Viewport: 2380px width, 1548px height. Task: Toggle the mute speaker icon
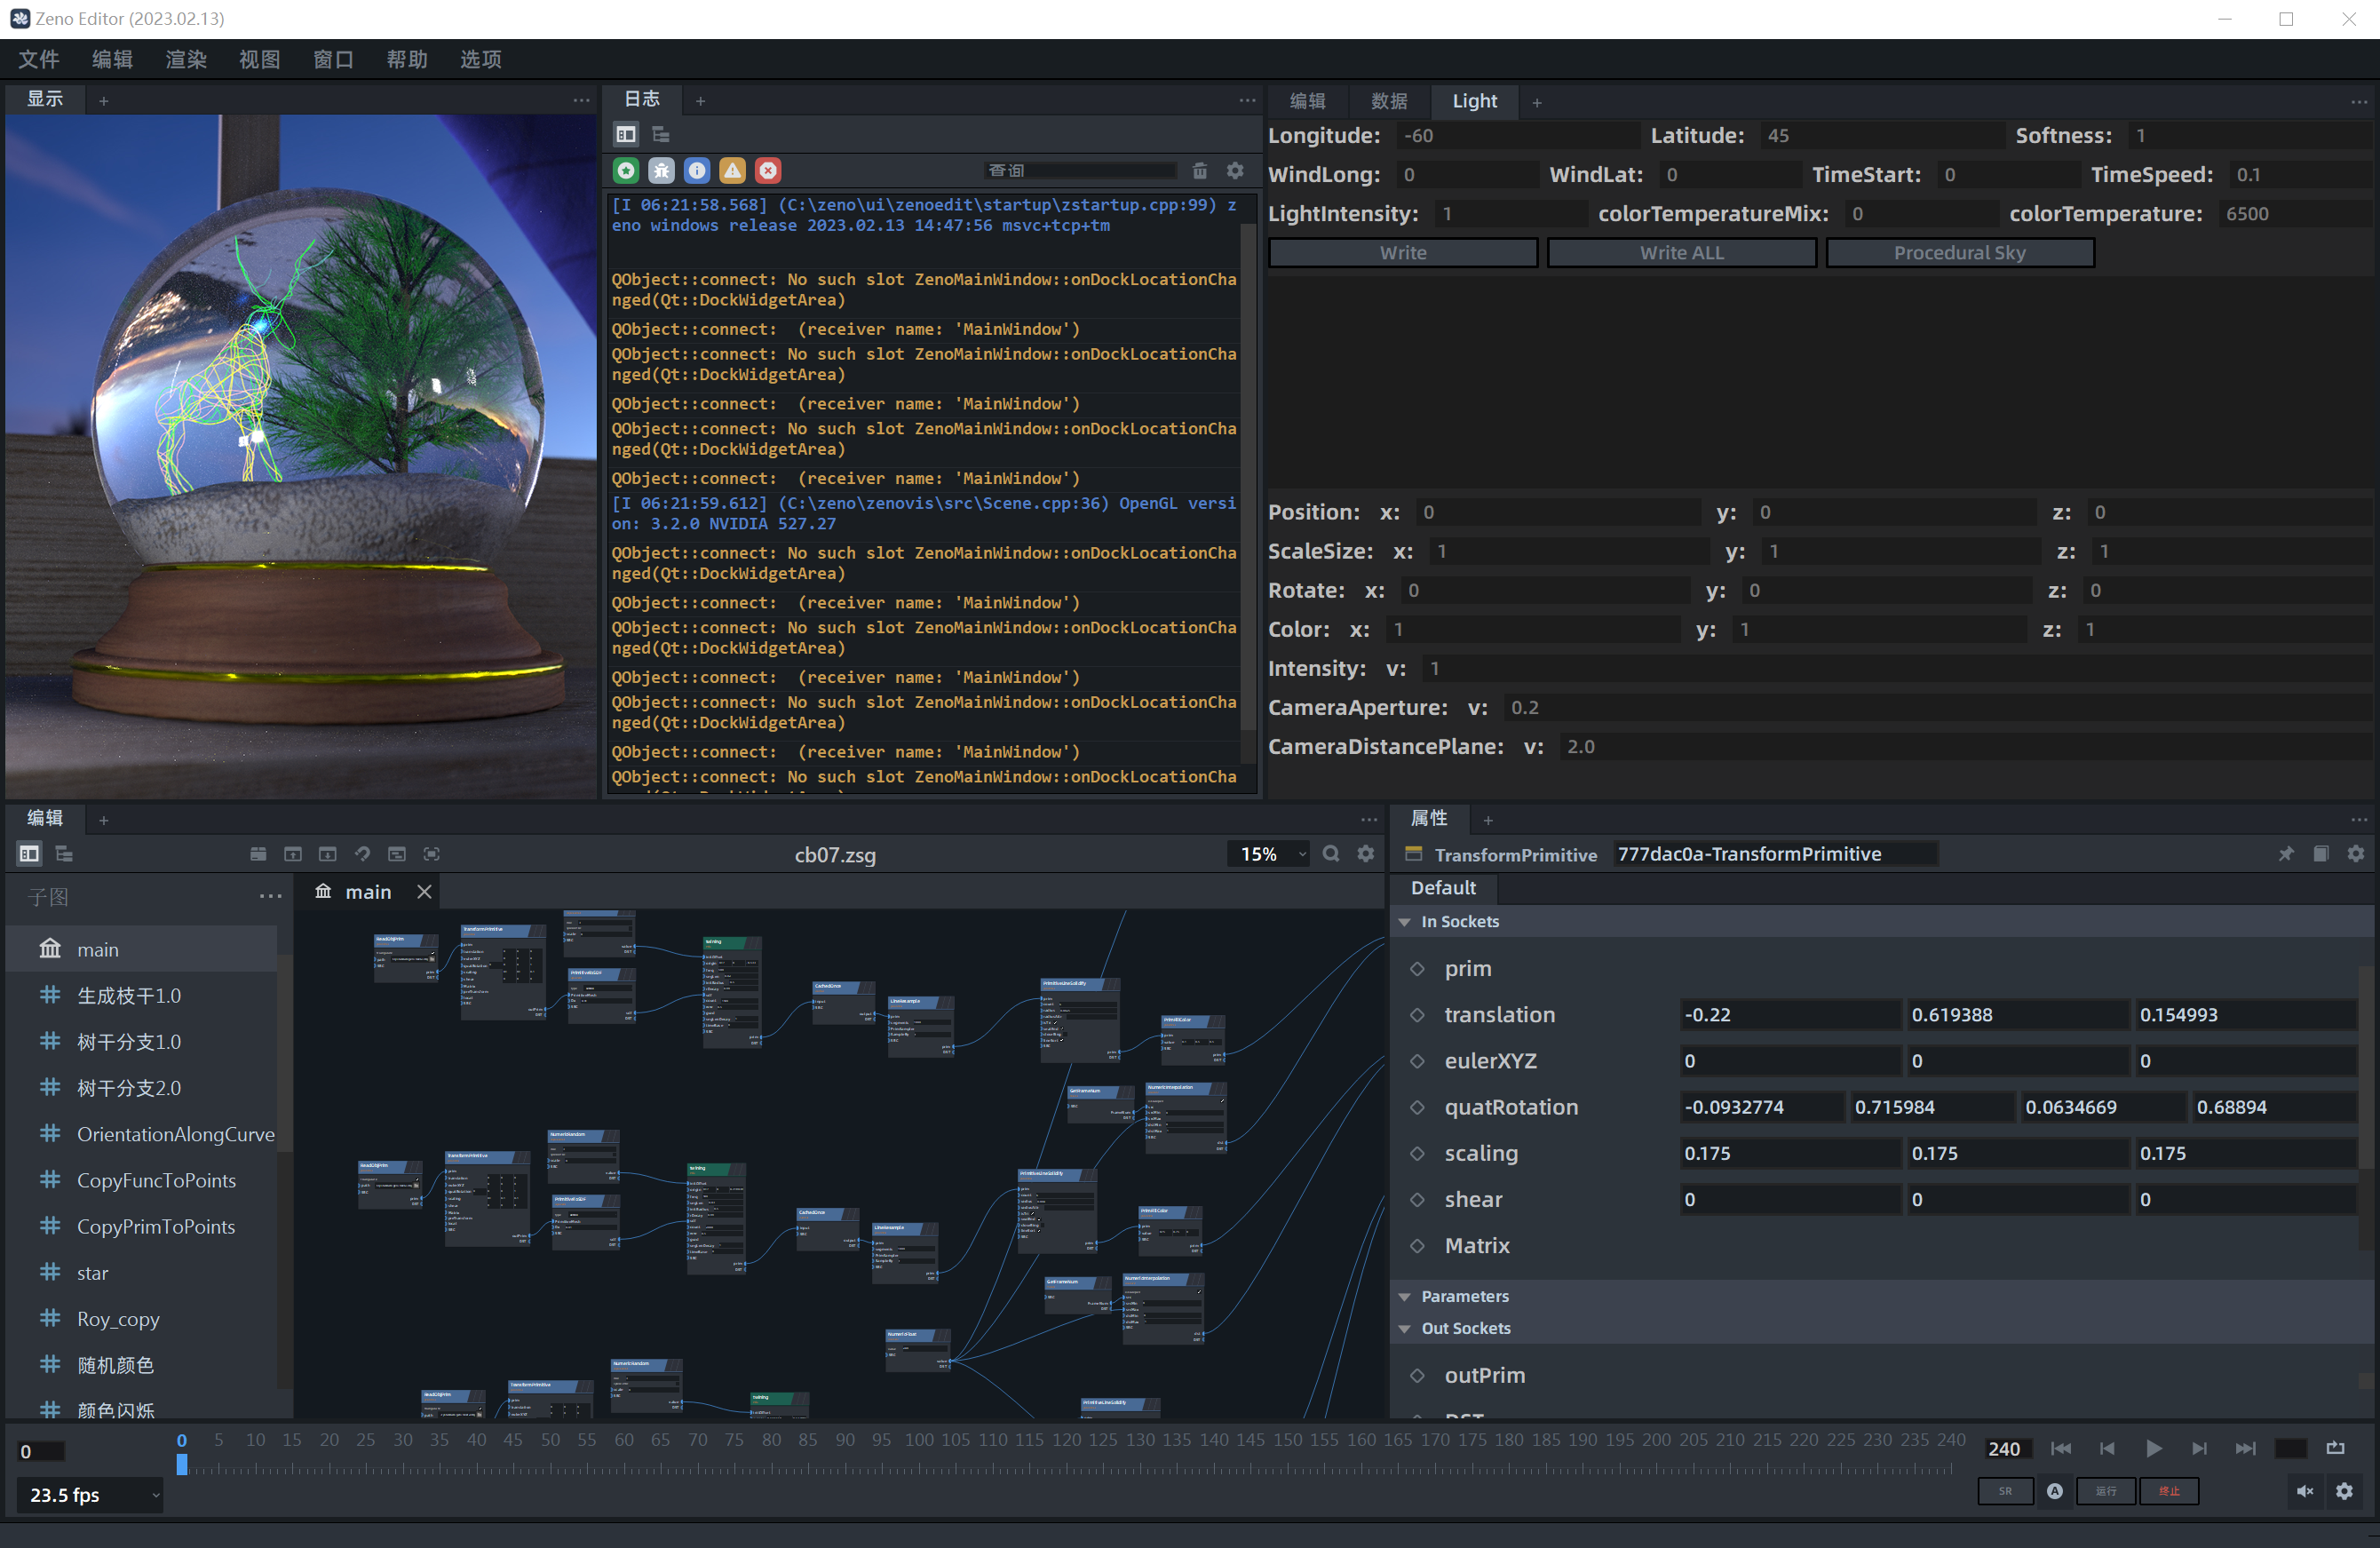click(2304, 1491)
